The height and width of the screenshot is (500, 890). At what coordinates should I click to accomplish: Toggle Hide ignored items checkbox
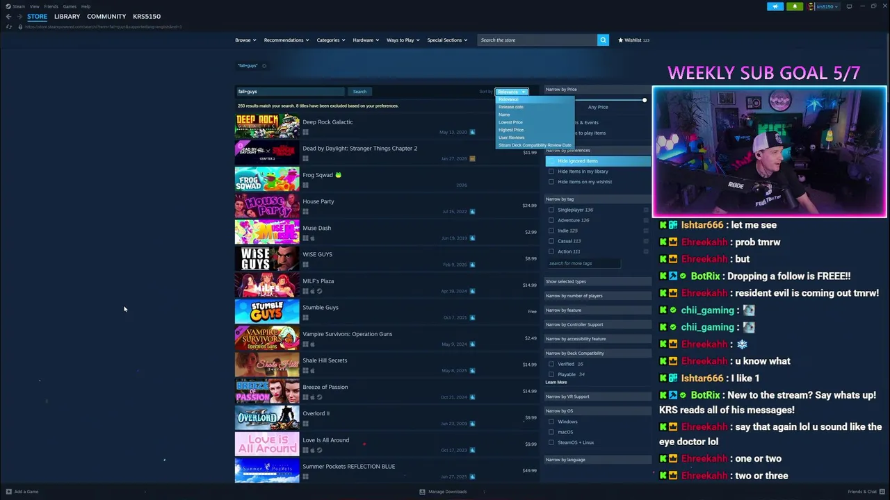551,161
